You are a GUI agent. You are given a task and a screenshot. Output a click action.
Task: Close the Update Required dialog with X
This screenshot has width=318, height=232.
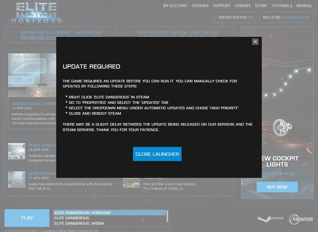pos(255,42)
